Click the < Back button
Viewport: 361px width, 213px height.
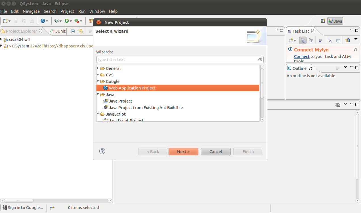coord(153,152)
